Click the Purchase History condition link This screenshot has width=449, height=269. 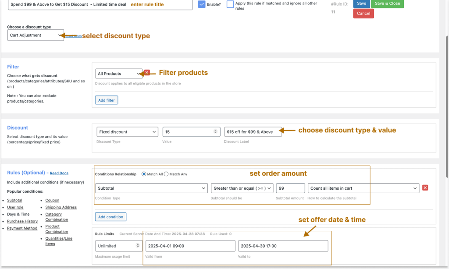[22, 221]
